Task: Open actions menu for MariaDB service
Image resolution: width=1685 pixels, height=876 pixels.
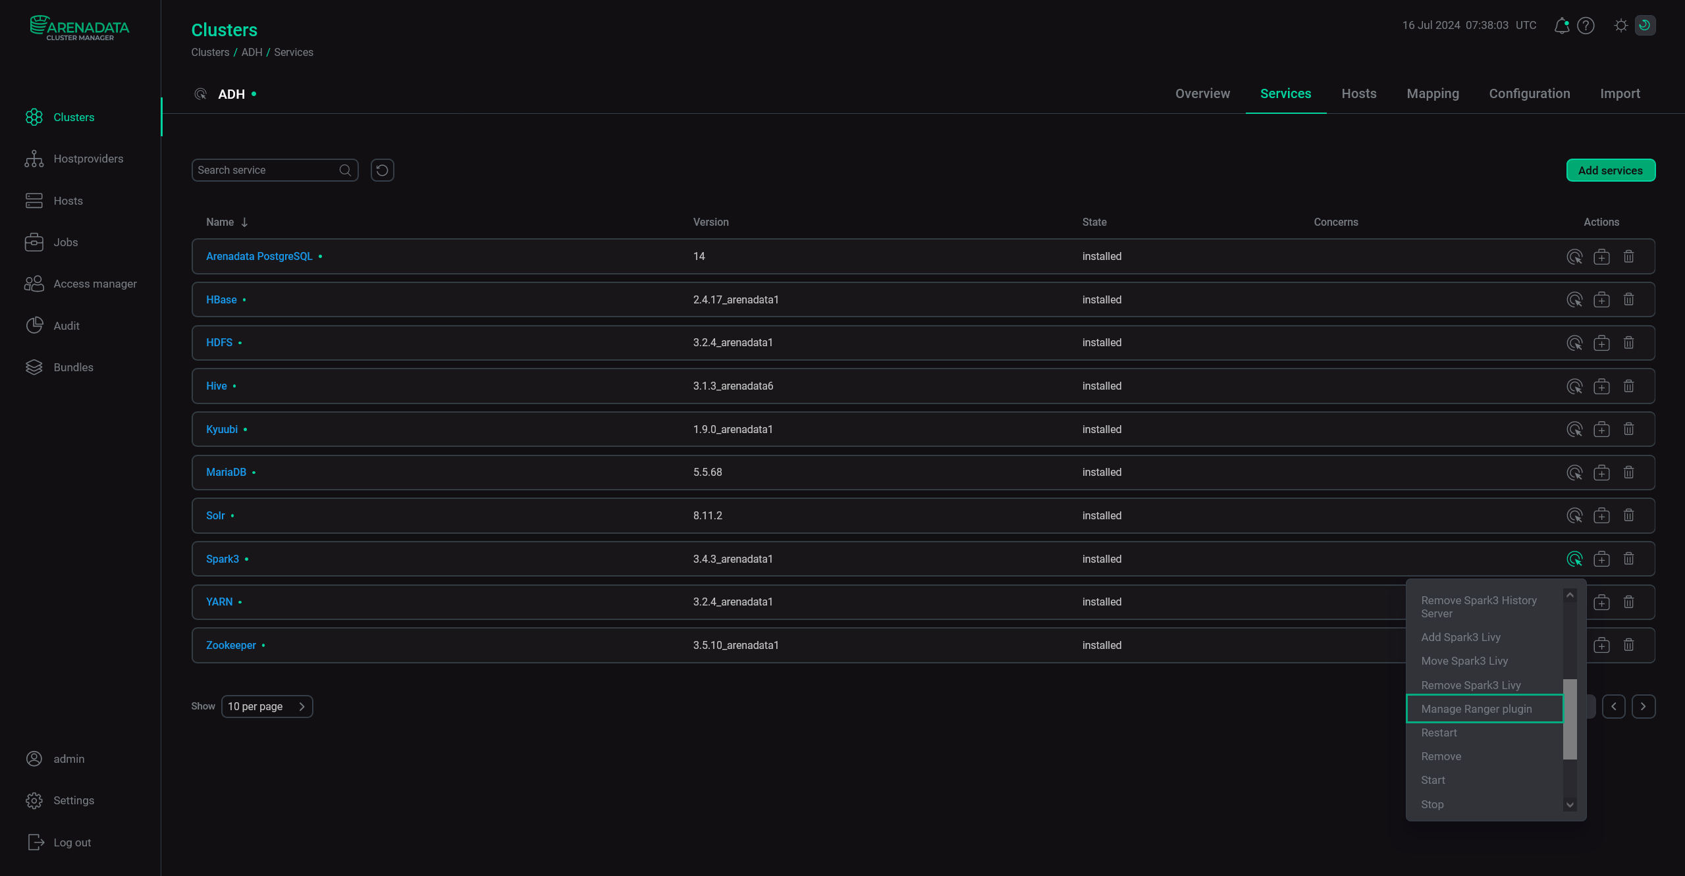Action: [x=1574, y=473]
